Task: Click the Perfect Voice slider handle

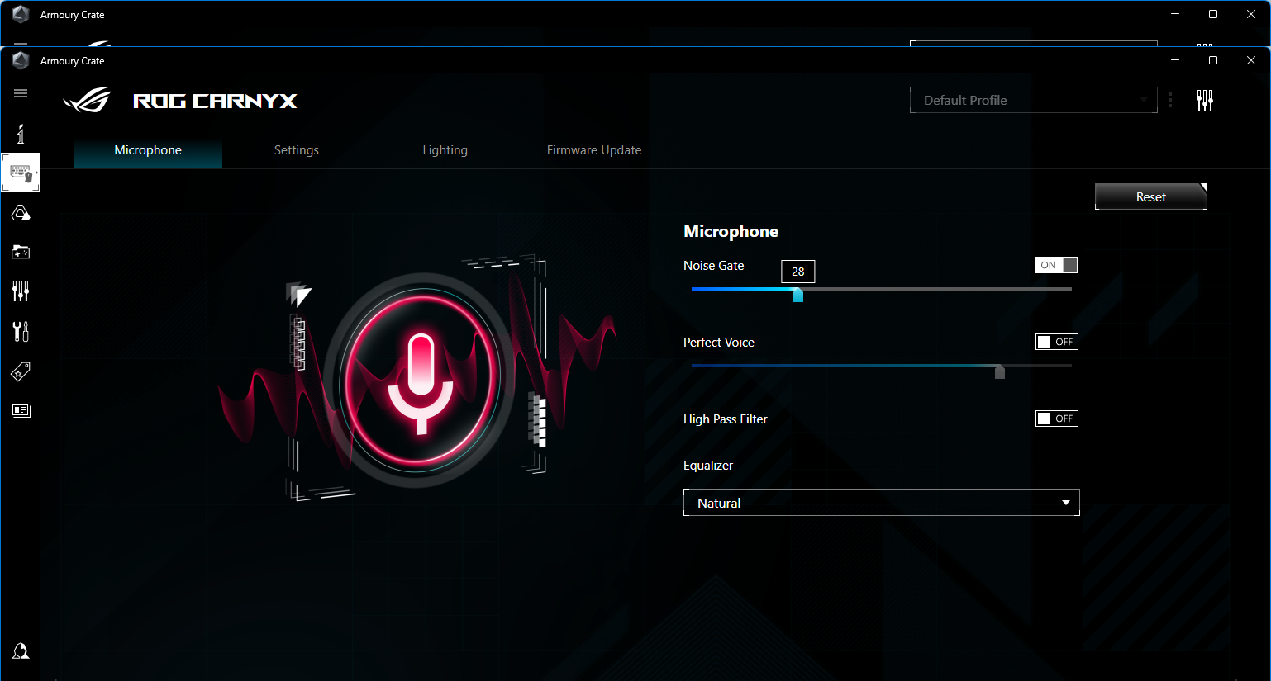Action: (1000, 371)
